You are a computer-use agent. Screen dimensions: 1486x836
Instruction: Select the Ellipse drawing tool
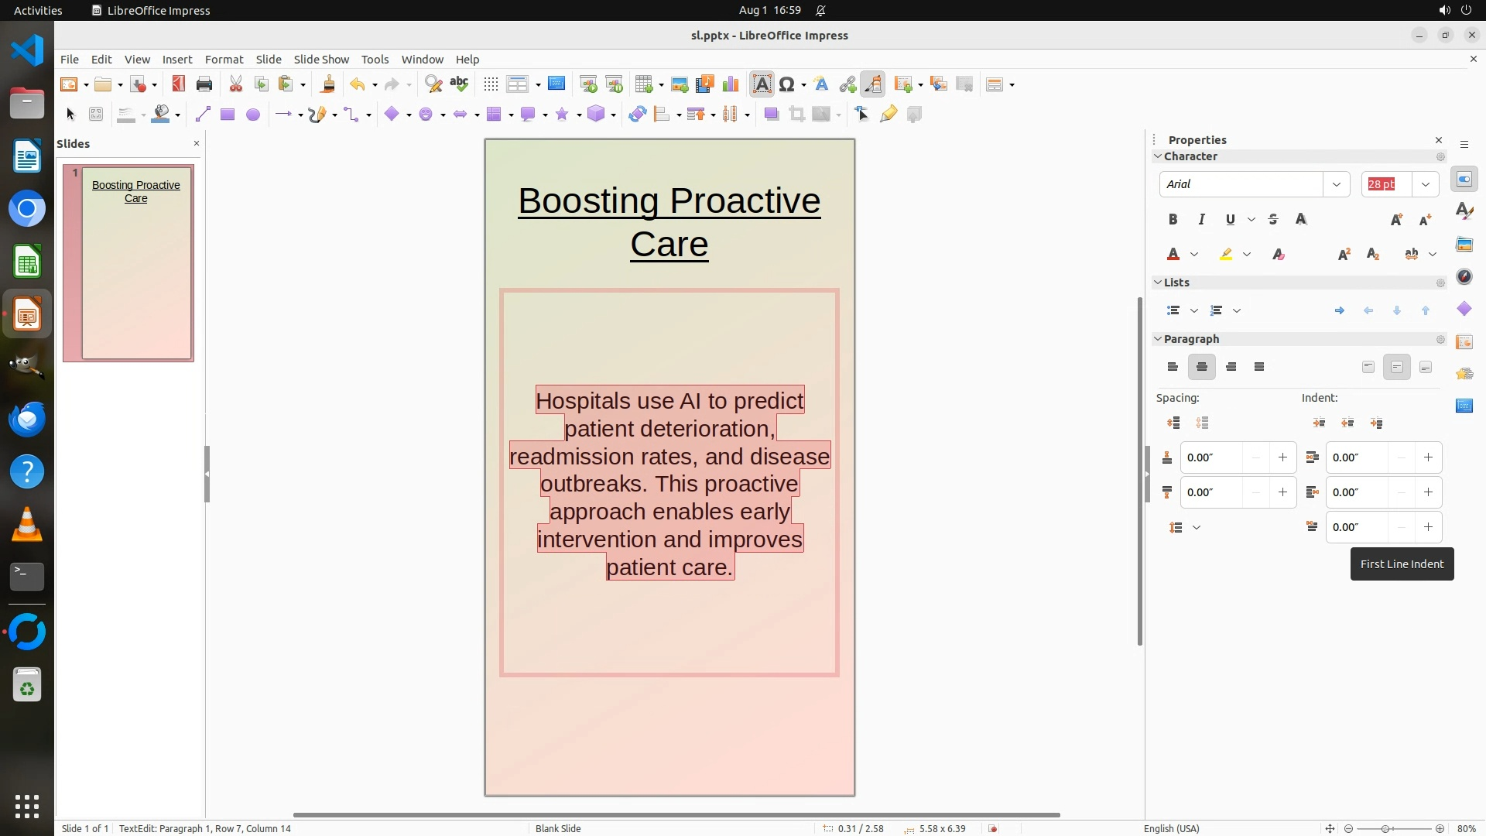click(252, 115)
